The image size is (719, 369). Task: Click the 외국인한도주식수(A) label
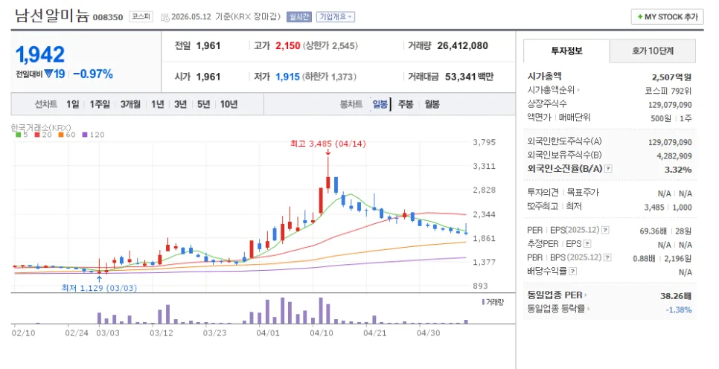point(564,141)
